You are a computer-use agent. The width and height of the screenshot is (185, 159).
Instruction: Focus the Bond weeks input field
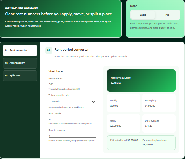73,119
